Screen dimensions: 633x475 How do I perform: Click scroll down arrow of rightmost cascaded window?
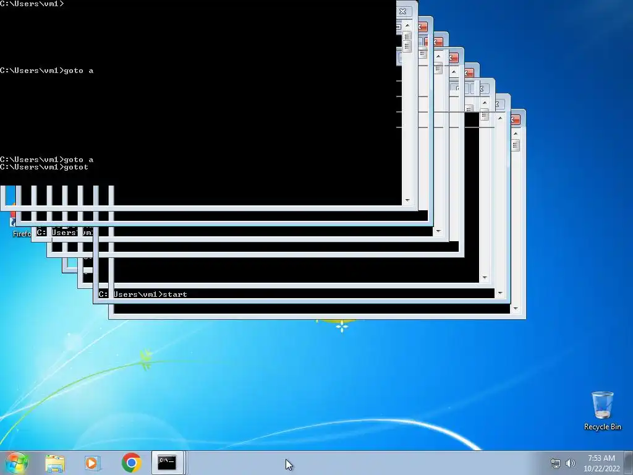pos(516,309)
